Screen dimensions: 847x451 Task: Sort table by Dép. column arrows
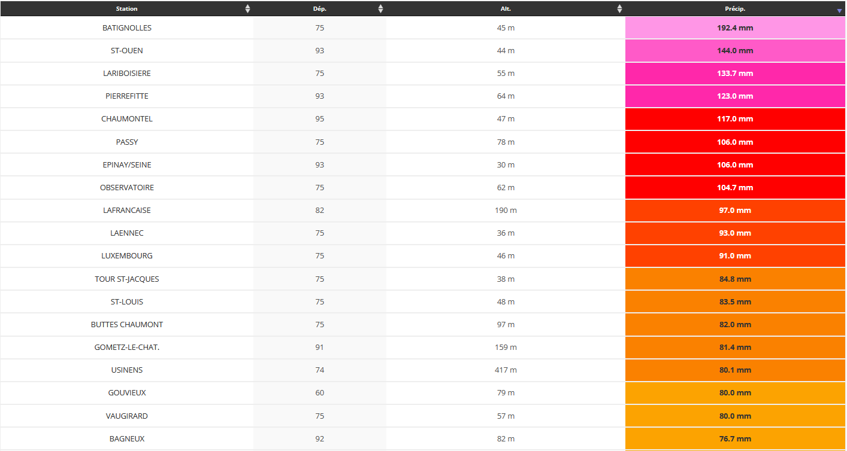[x=380, y=9]
